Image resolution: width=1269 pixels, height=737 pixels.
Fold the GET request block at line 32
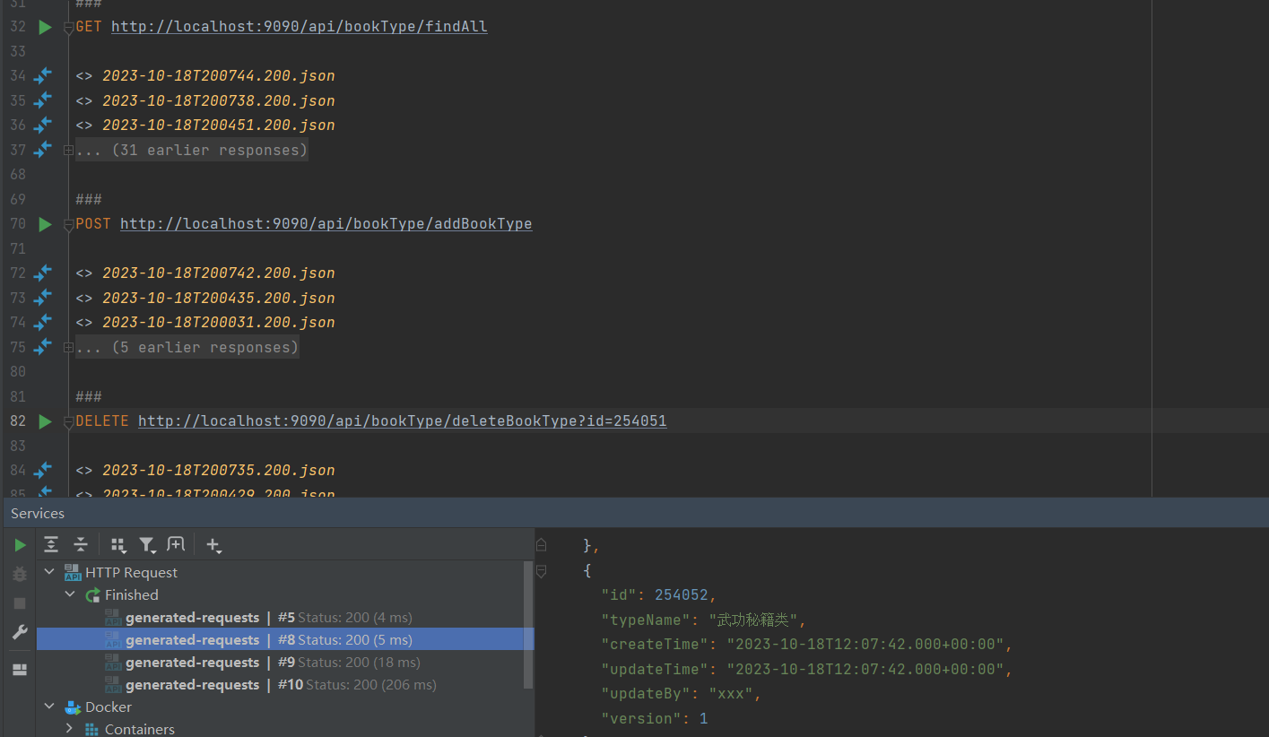coord(69,28)
